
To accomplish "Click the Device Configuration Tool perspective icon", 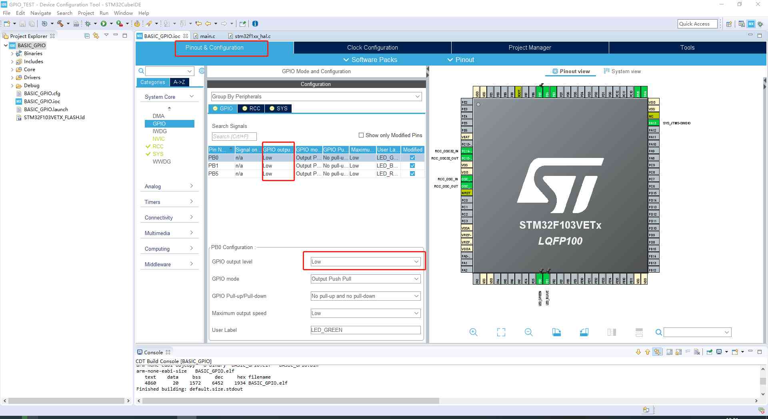I will (751, 24).
